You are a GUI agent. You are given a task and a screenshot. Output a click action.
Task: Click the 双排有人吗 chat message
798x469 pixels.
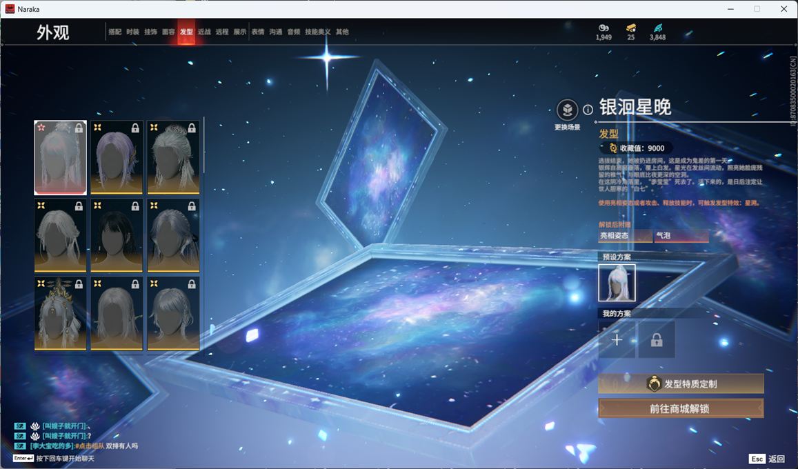[121, 446]
